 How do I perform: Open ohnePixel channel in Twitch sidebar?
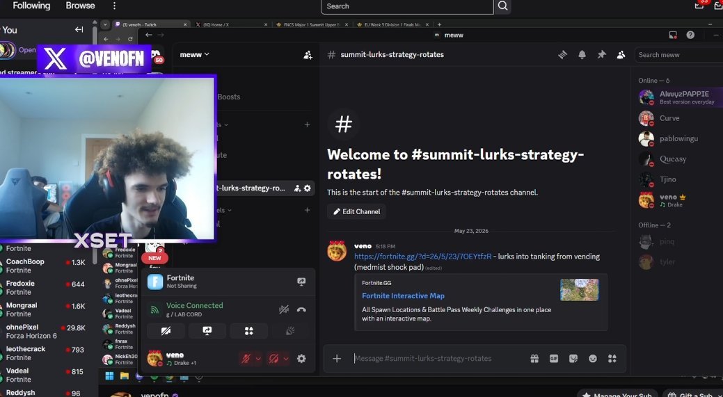tap(44, 331)
